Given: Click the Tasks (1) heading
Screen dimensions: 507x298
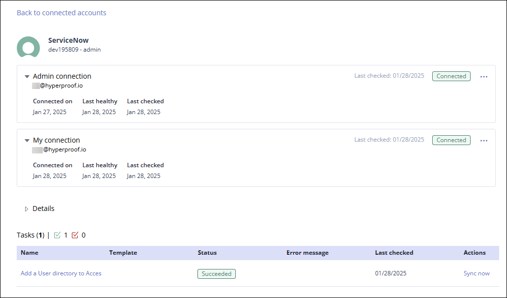Looking at the screenshot, I should (x=31, y=235).
